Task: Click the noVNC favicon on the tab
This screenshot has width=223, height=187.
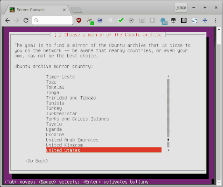Action: (x=12, y=9)
